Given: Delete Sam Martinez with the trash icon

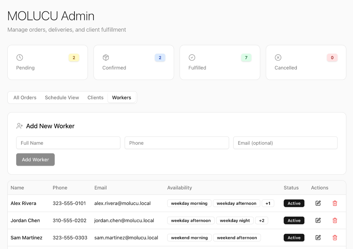Looking at the screenshot, I should (x=335, y=238).
